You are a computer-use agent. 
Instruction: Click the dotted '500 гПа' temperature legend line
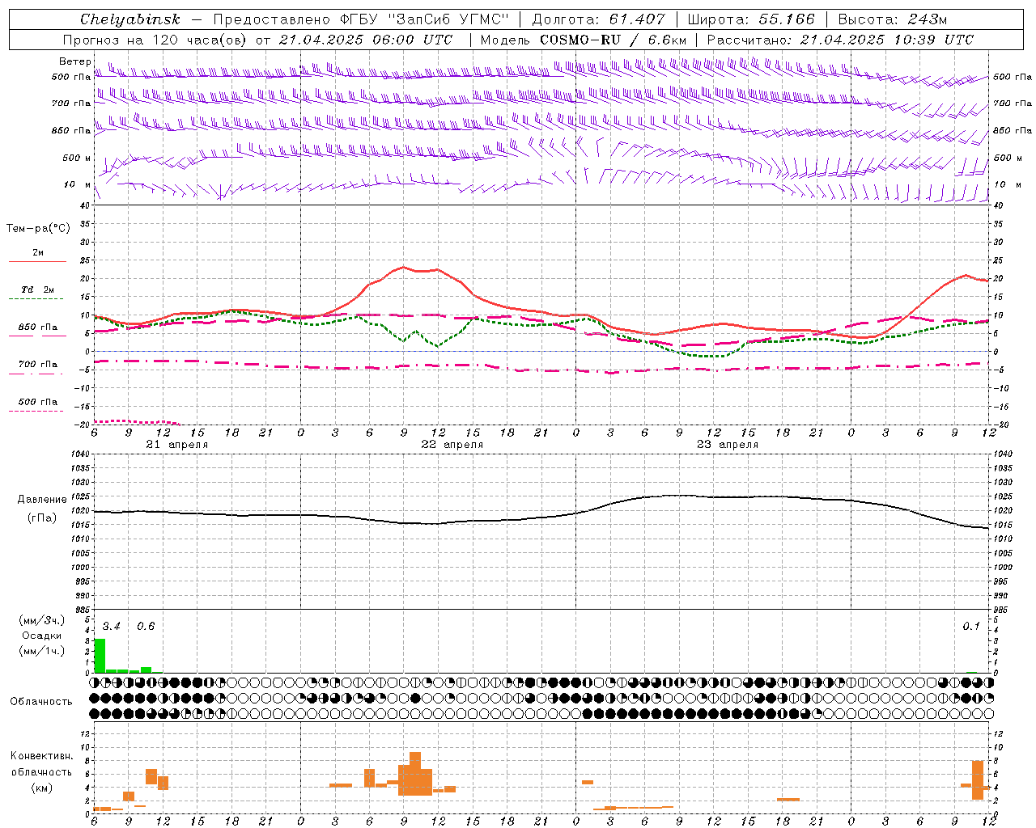tap(36, 411)
